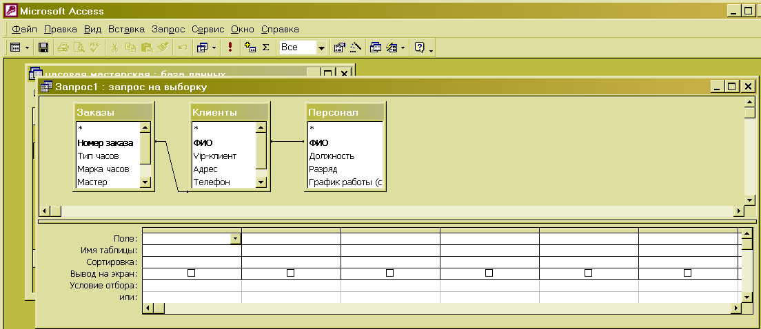Open the top values 'Все' dropdown arrow
The width and height of the screenshot is (761, 329).
click(x=321, y=48)
